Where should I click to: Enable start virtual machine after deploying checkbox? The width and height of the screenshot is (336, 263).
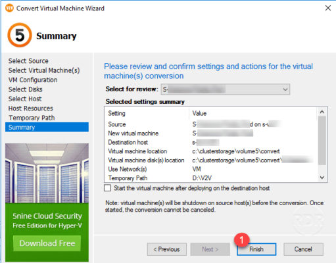pos(107,188)
